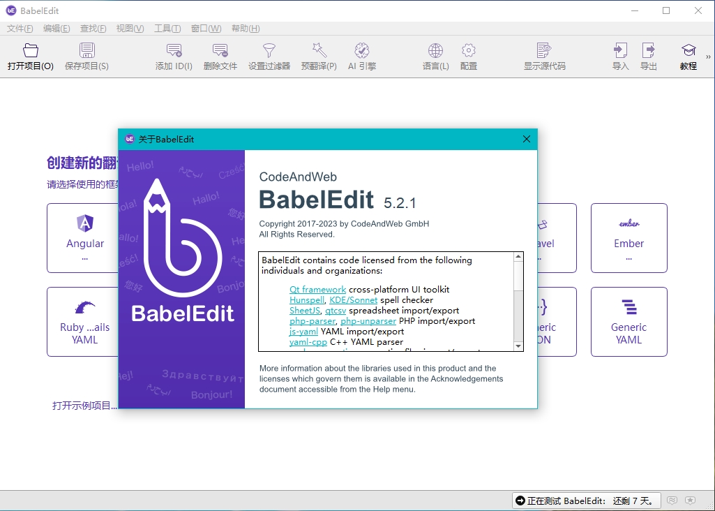Image resolution: width=715 pixels, height=511 pixels.
Task: Open the Tutorial (教程) graduation cap icon
Action: (x=688, y=50)
